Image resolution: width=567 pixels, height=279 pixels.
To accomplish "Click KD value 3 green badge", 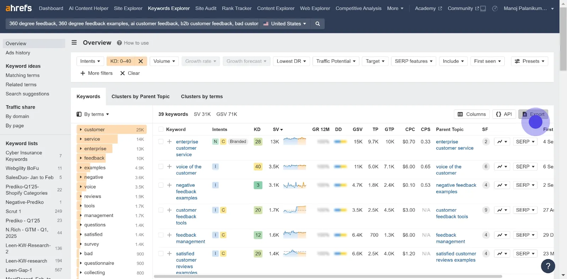I will click(x=258, y=185).
